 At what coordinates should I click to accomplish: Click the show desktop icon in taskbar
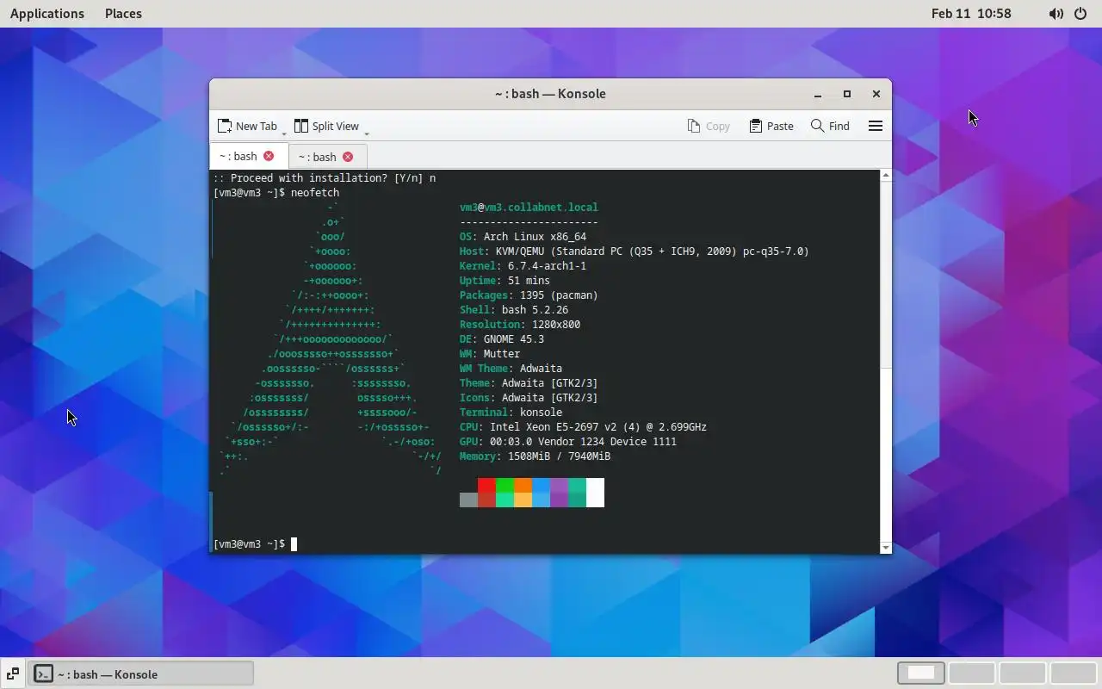point(13,674)
